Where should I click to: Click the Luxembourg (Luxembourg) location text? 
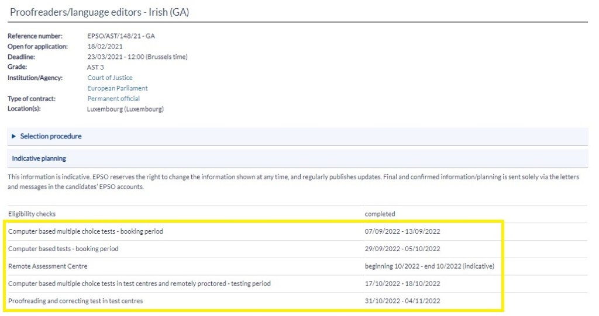click(x=125, y=109)
